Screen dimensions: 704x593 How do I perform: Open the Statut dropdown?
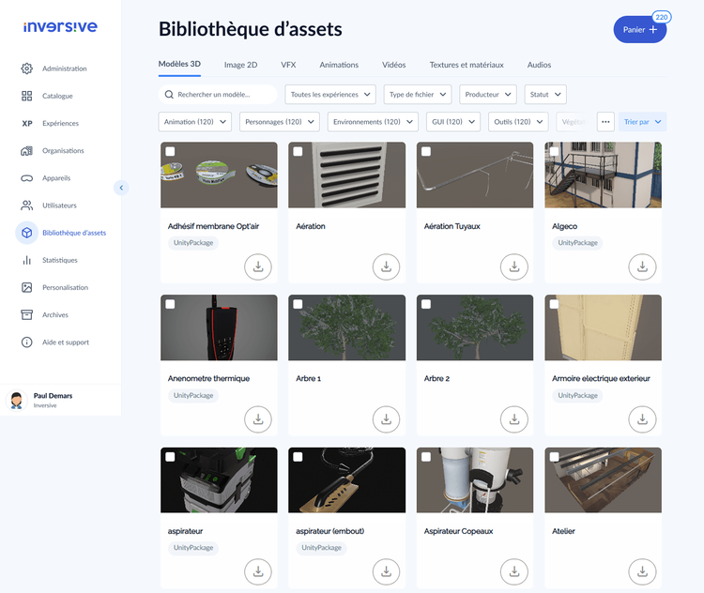click(x=545, y=95)
